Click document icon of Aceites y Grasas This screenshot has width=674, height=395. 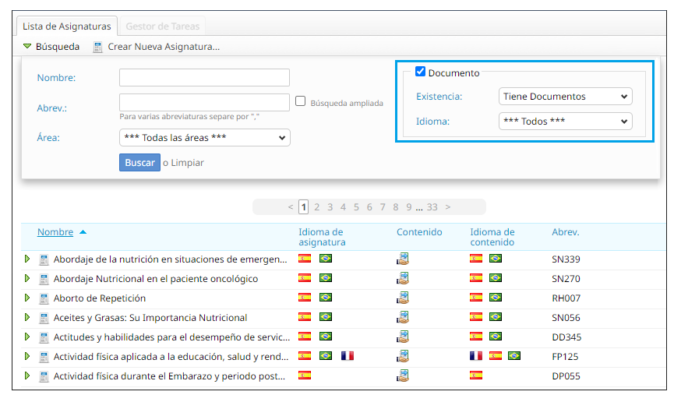point(44,318)
